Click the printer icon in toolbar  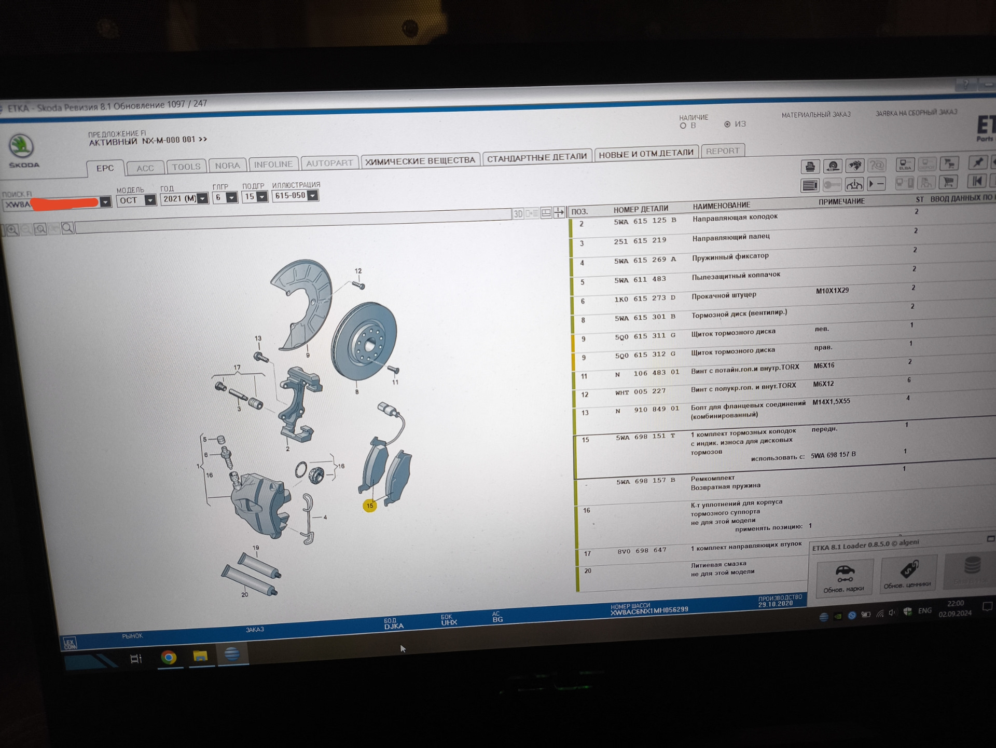coord(810,167)
